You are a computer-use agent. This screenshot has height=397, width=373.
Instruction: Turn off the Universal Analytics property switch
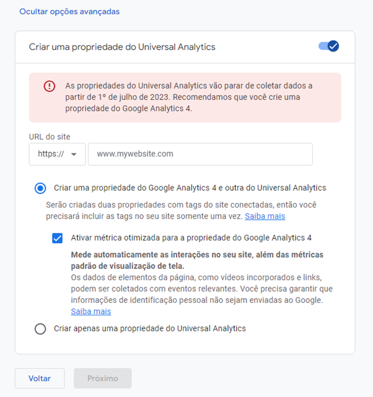(x=328, y=46)
